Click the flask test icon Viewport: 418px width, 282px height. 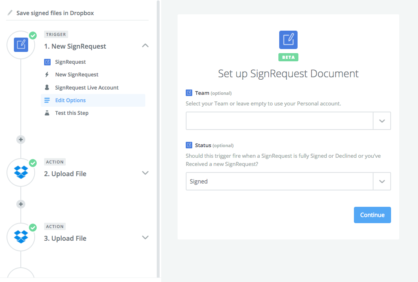pyautogui.click(x=47, y=113)
